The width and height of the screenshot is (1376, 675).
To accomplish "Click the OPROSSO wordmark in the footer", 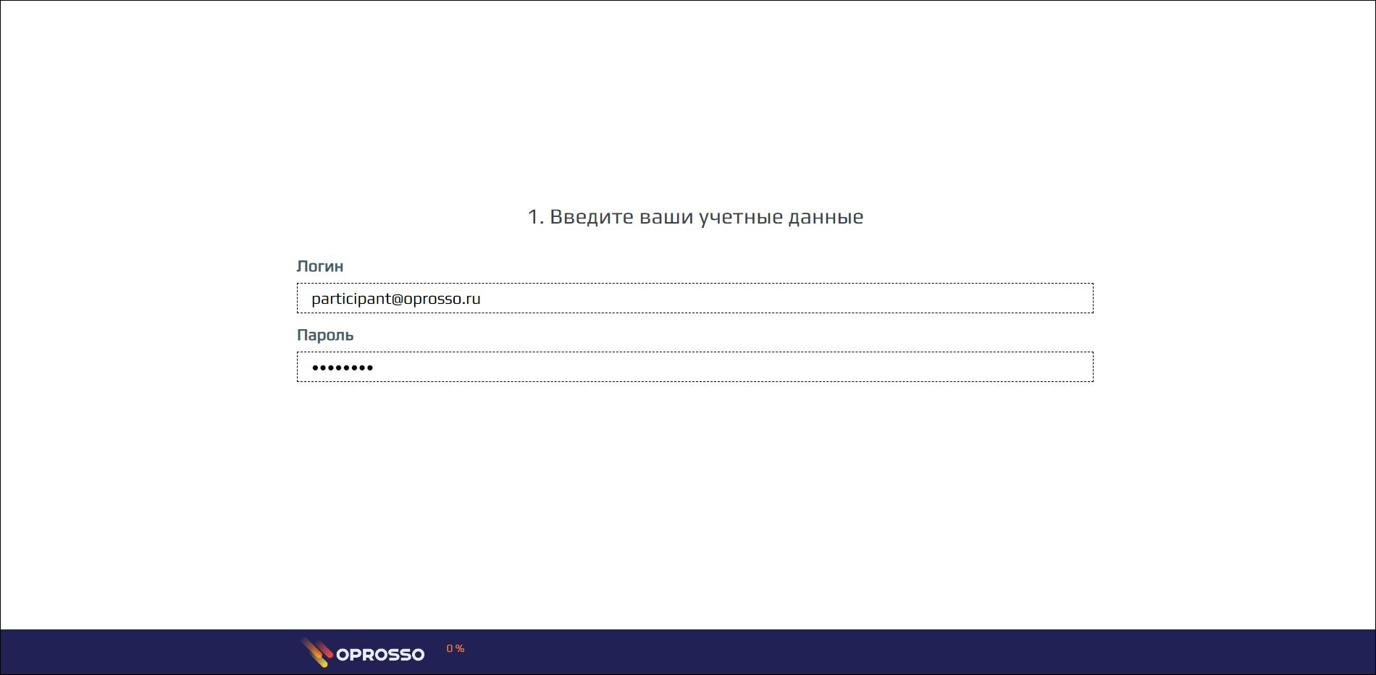I will point(380,655).
